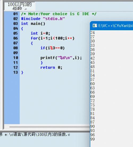Place cursor in the printf statement
The width and height of the screenshot is (133, 147).
[x=61, y=58]
